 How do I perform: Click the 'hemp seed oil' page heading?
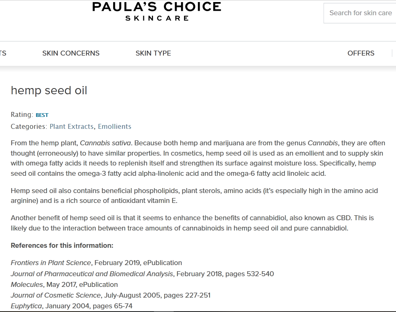pyautogui.click(x=49, y=91)
